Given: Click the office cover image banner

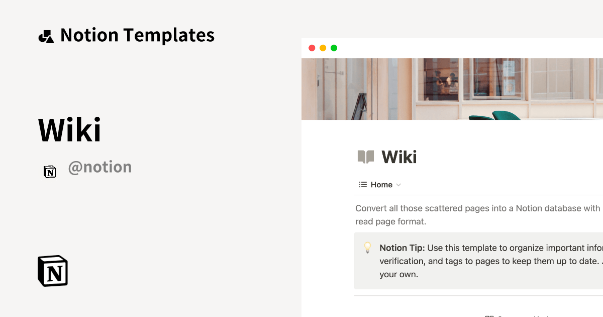Looking at the screenshot, I should tap(452, 89).
